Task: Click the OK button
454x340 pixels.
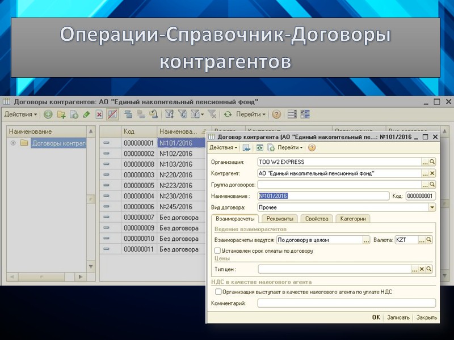Action: click(x=376, y=317)
